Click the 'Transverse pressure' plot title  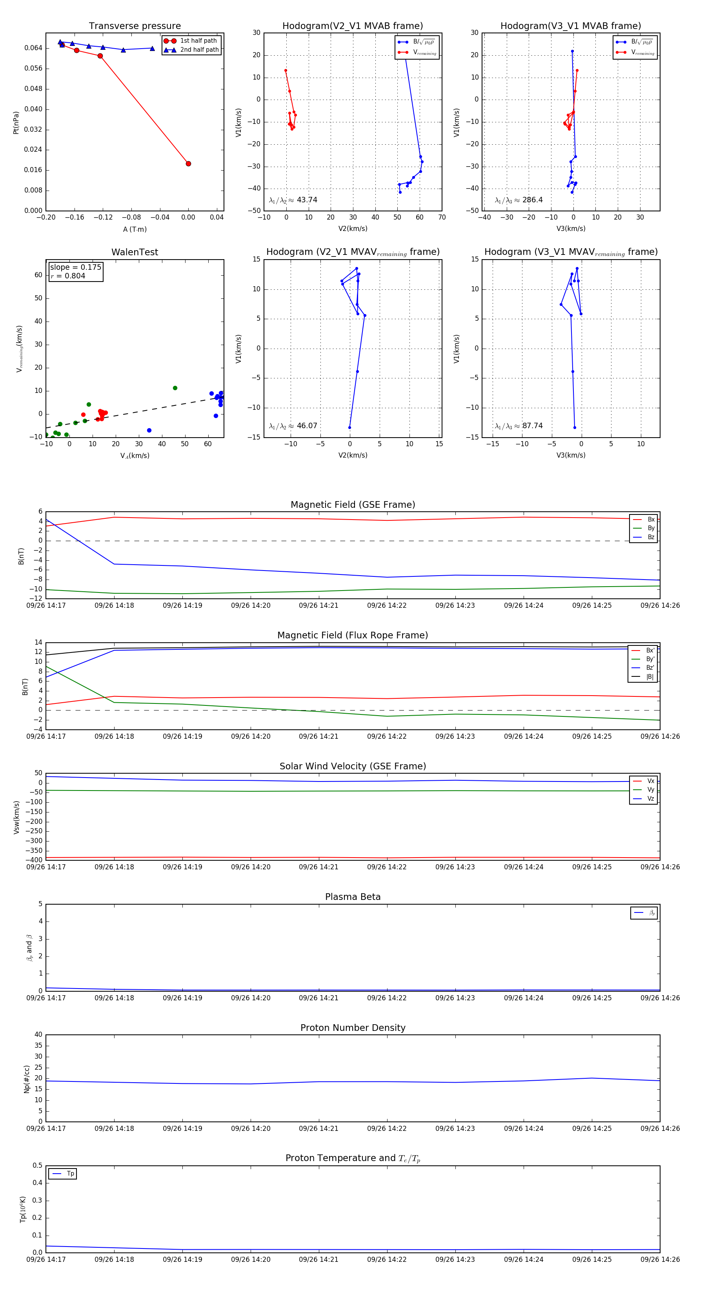tap(135, 26)
